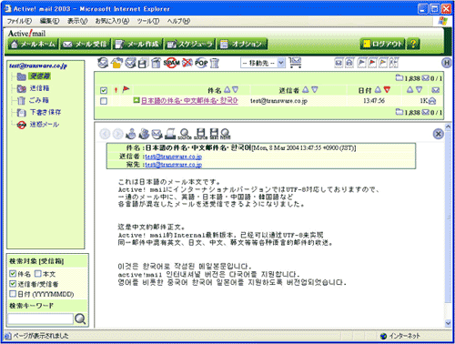Open the 表示(V) menu
Image resolution: width=455 pixels, height=344 pixels.
(x=77, y=21)
